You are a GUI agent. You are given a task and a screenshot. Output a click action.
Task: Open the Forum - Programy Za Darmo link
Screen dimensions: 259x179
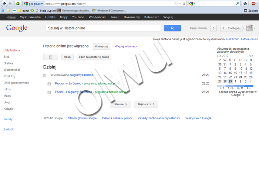point(74,92)
